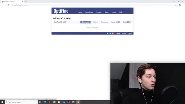This screenshot has width=185, height=104.
Task: Click the site lock icon in address bar
Action: (12, 5)
